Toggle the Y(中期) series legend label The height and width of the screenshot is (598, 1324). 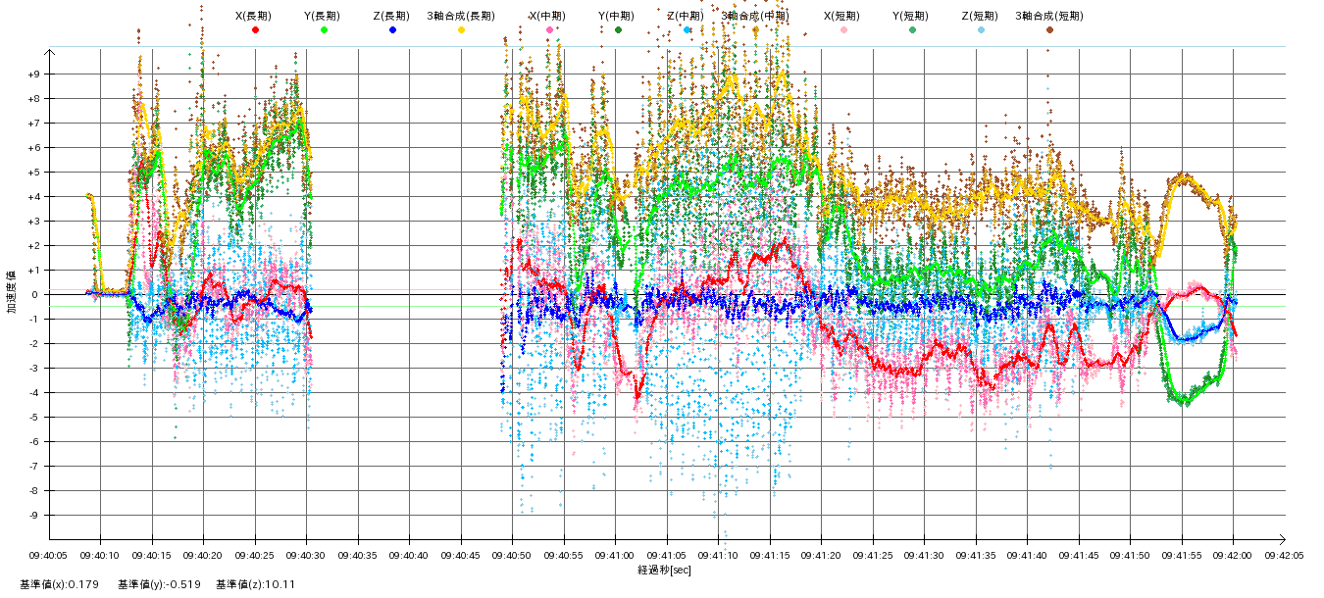click(x=616, y=16)
